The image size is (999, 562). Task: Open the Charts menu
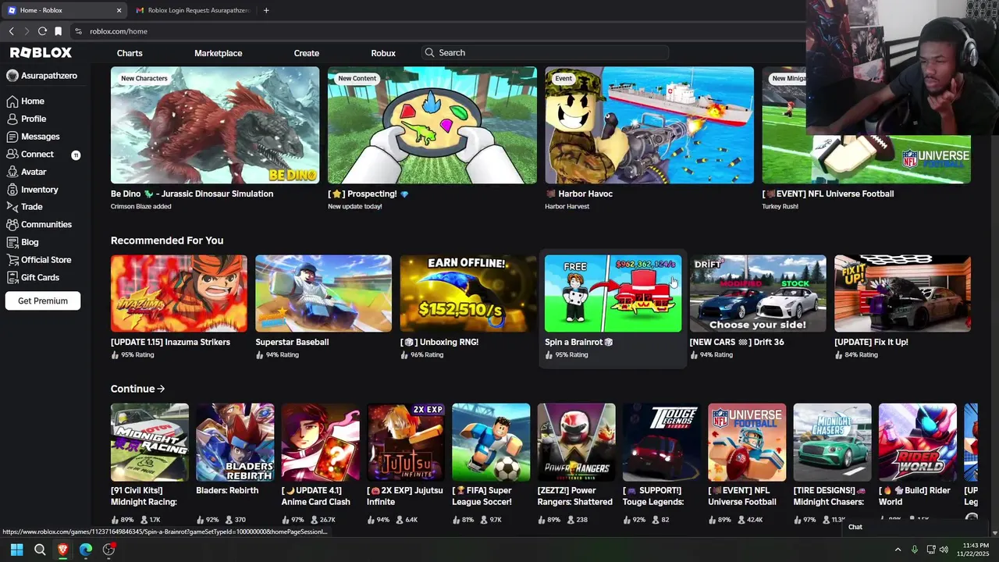click(x=130, y=53)
